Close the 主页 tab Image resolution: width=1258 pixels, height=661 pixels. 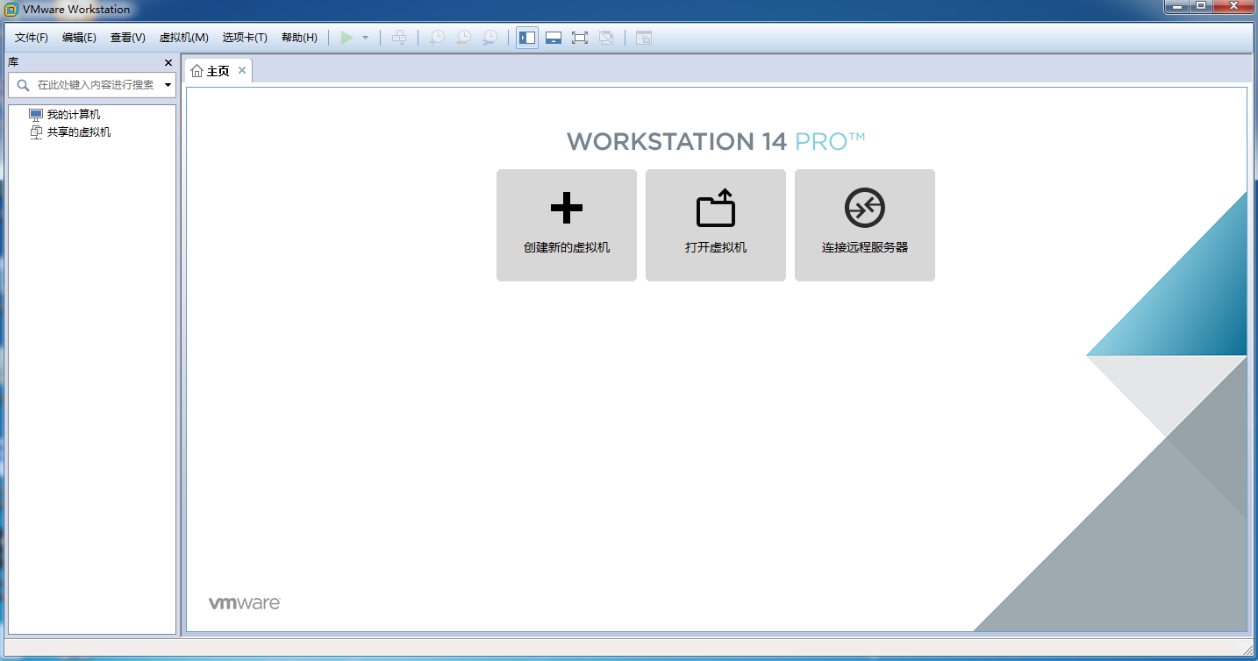[242, 70]
